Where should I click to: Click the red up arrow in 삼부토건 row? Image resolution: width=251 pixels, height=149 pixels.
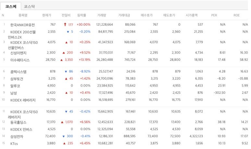66,79
